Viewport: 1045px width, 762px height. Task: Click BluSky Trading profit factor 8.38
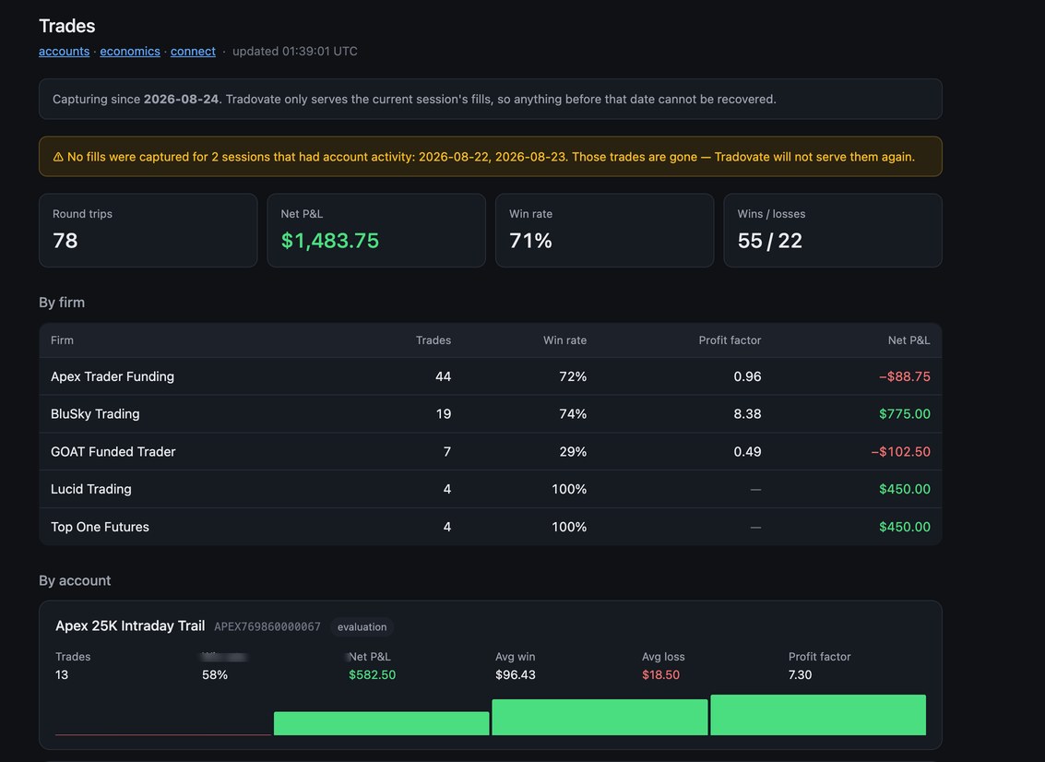click(747, 414)
